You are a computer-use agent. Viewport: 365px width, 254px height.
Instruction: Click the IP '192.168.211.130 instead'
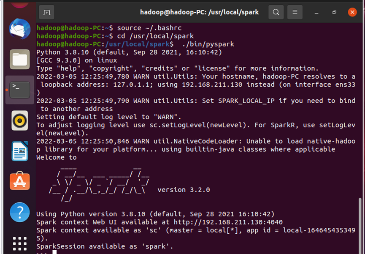[228, 85]
